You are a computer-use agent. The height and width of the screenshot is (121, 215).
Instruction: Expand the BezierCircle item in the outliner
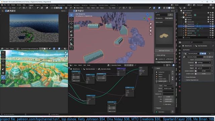tap(183, 24)
